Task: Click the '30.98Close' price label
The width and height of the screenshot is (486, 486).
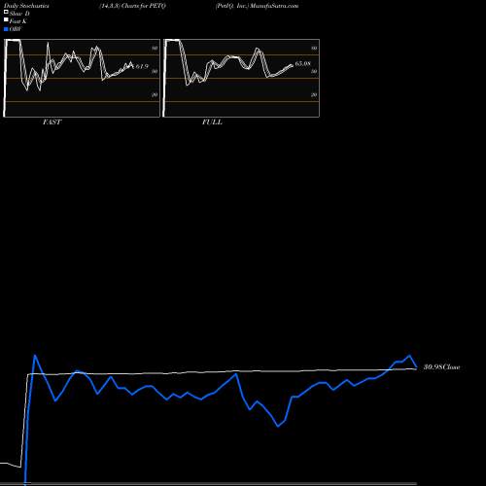Action: 441,366
